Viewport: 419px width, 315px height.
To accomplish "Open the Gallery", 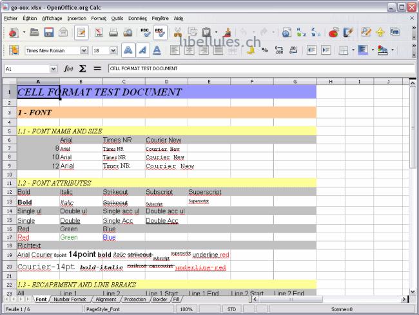I will click(395, 32).
